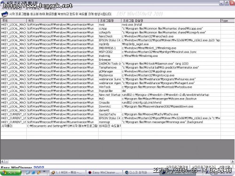Select the 'DAEMON Tools' startup entry
This screenshot has height=176, width=235.
(x=110, y=64)
